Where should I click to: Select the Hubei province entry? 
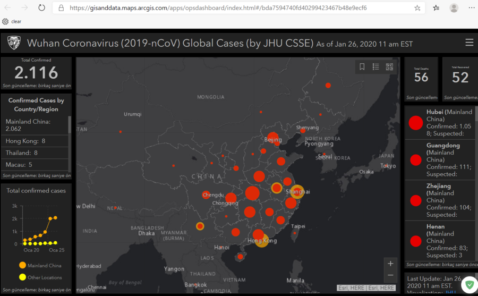click(x=440, y=123)
